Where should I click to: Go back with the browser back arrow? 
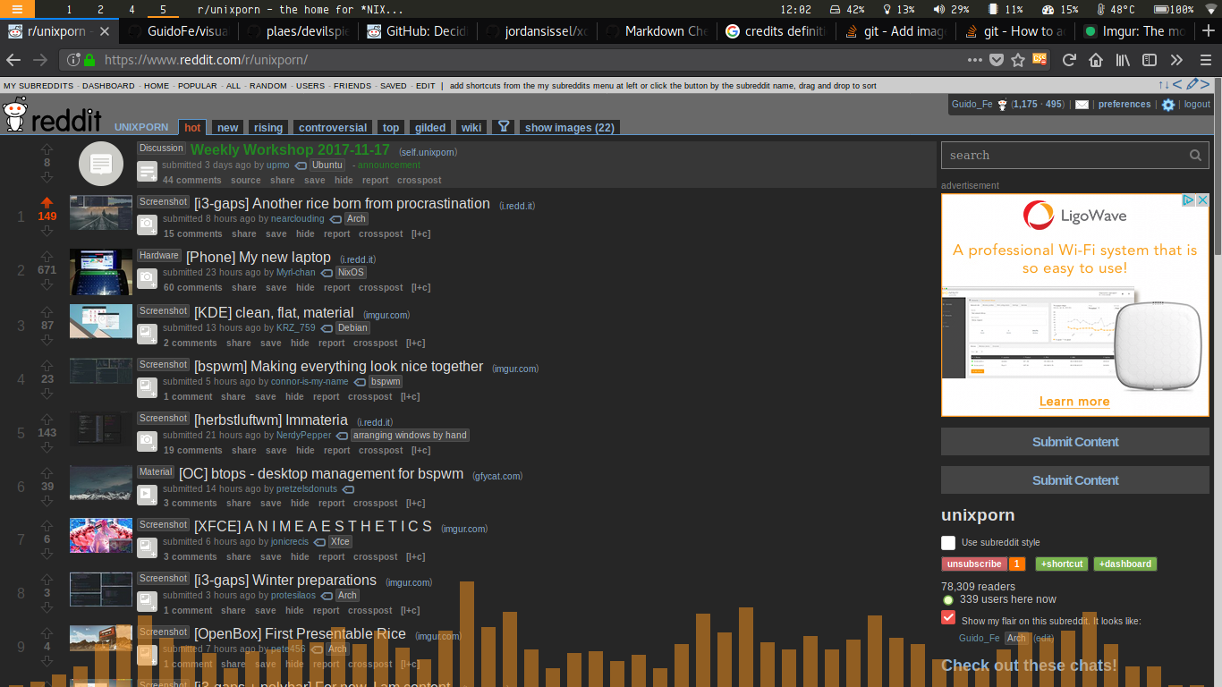(x=13, y=60)
